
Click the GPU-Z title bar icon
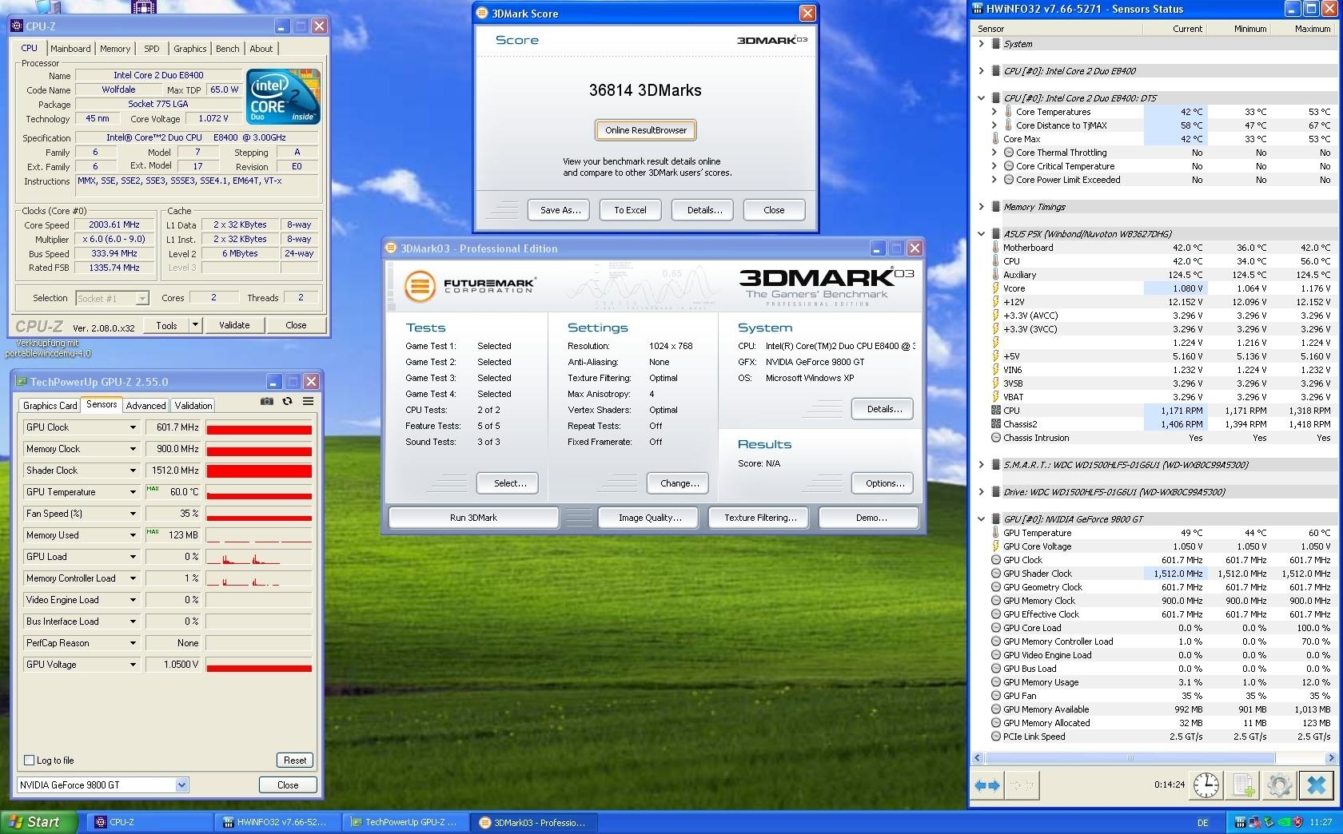pos(22,382)
